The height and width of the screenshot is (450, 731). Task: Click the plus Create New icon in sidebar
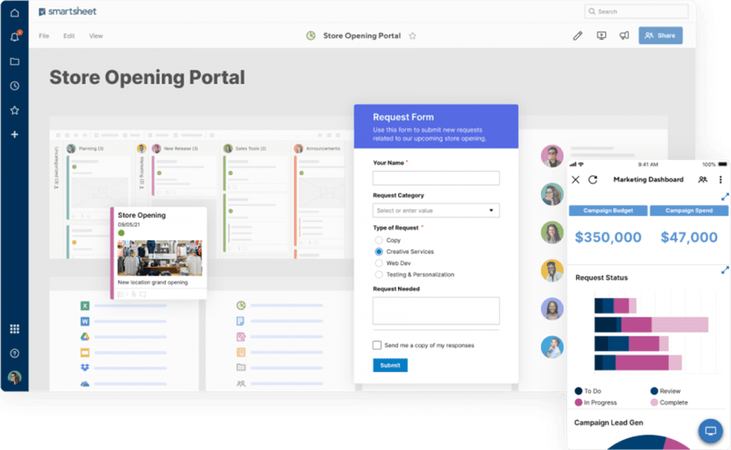coord(15,135)
